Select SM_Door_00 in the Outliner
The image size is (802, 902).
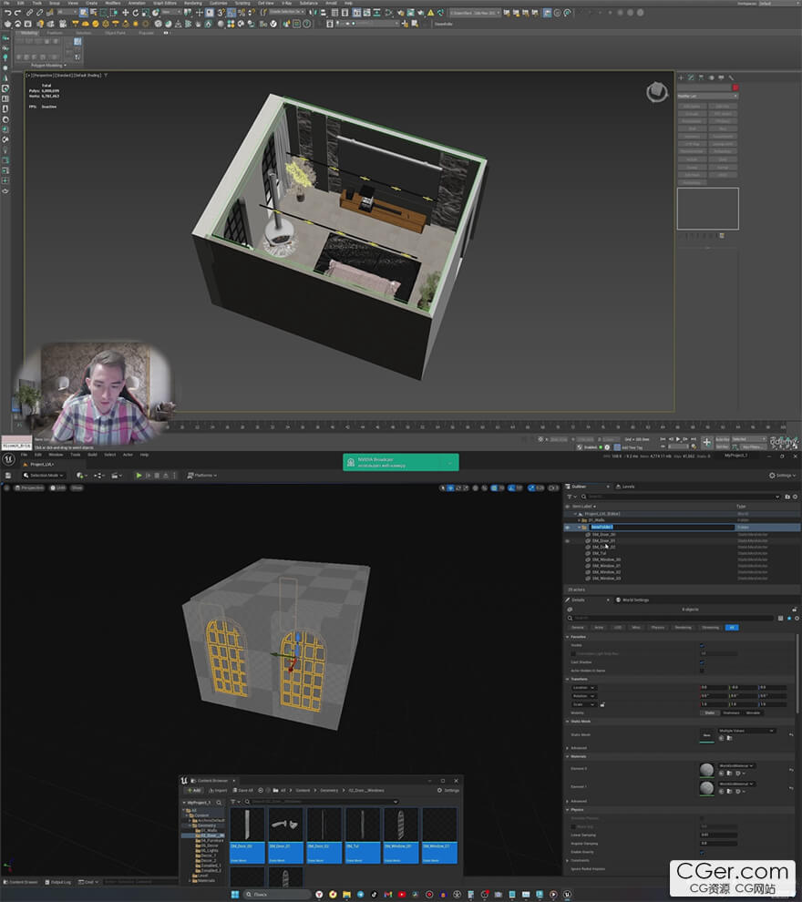pyautogui.click(x=603, y=535)
